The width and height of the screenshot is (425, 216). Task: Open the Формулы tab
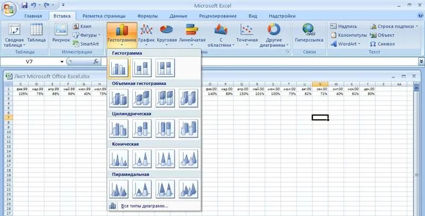tap(147, 16)
